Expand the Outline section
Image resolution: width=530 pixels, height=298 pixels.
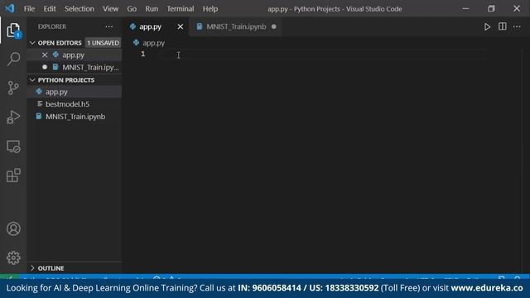tap(32, 268)
